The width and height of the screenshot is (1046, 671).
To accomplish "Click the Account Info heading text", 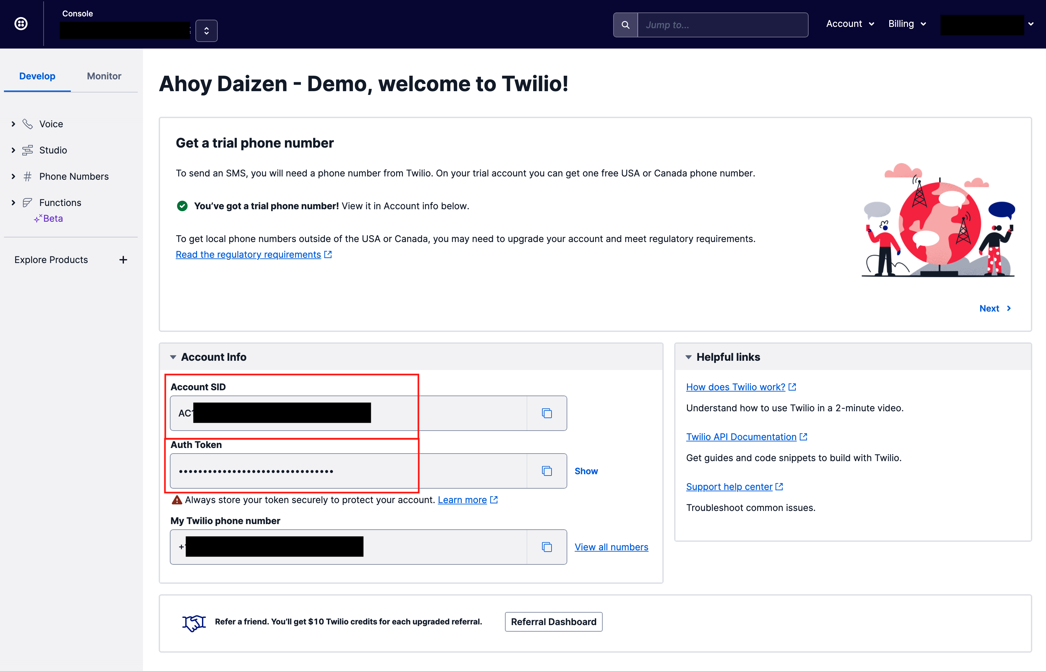I will [x=213, y=357].
